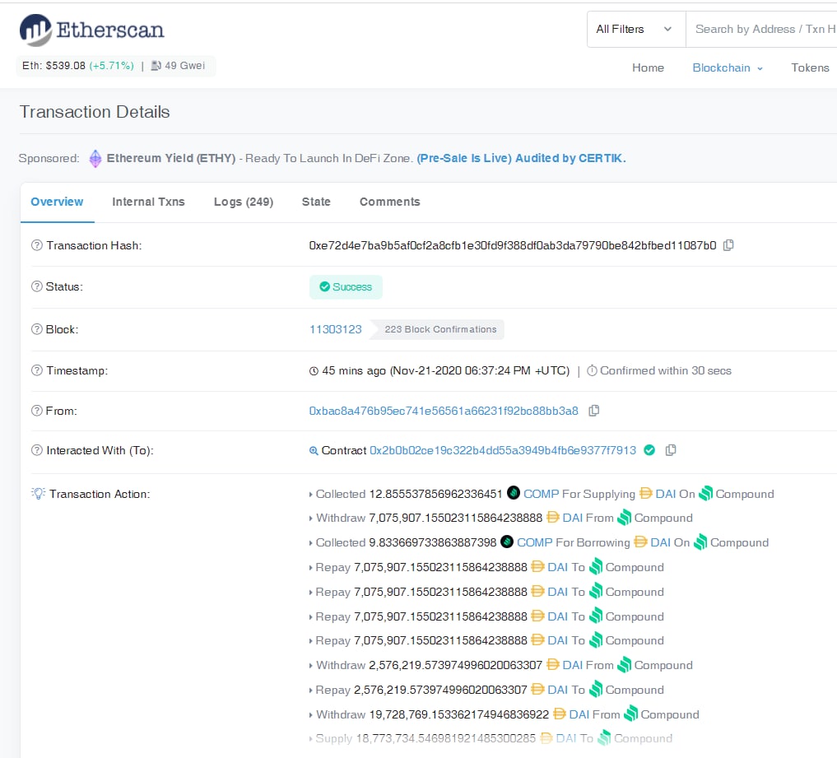Click the Success status badge
837x758 pixels.
tap(346, 286)
